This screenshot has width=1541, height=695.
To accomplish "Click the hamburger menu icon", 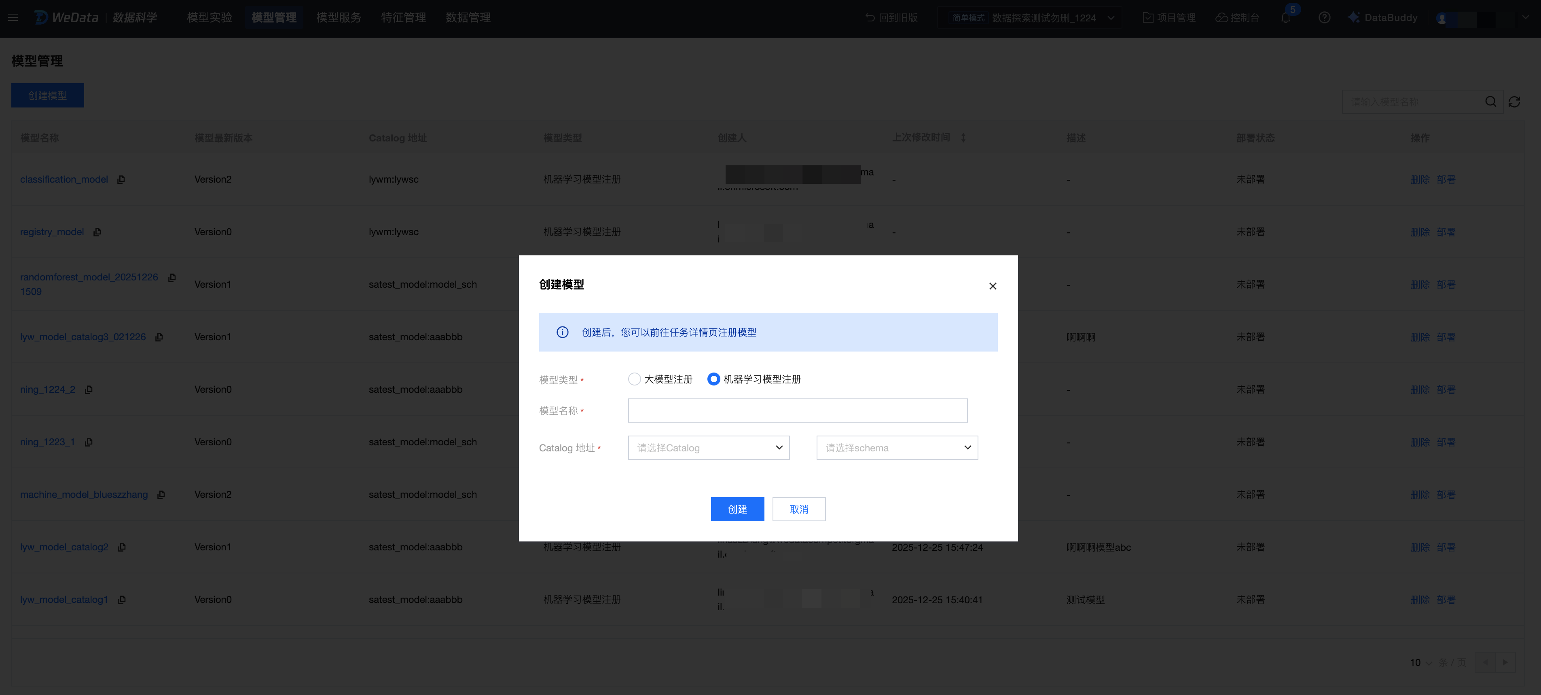I will pyautogui.click(x=13, y=17).
